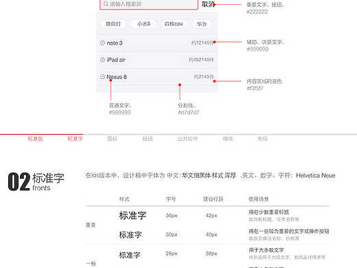The height and width of the screenshot is (268, 357).
Task: Click the fronts subtitle text
Action: click(x=41, y=188)
